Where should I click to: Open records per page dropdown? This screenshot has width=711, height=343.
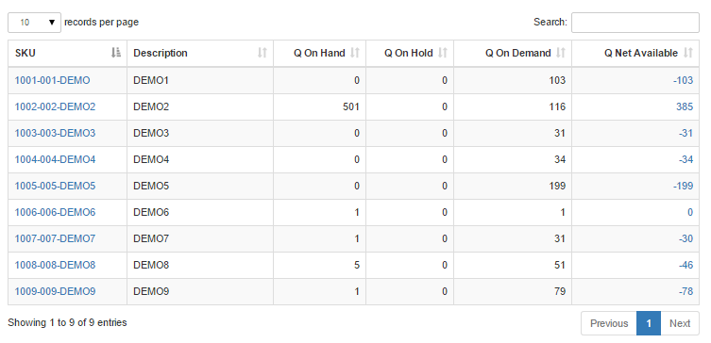tap(34, 23)
